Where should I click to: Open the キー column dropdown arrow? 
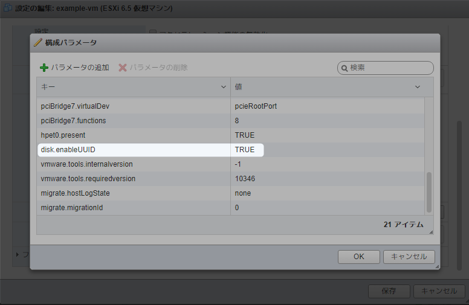(x=224, y=87)
